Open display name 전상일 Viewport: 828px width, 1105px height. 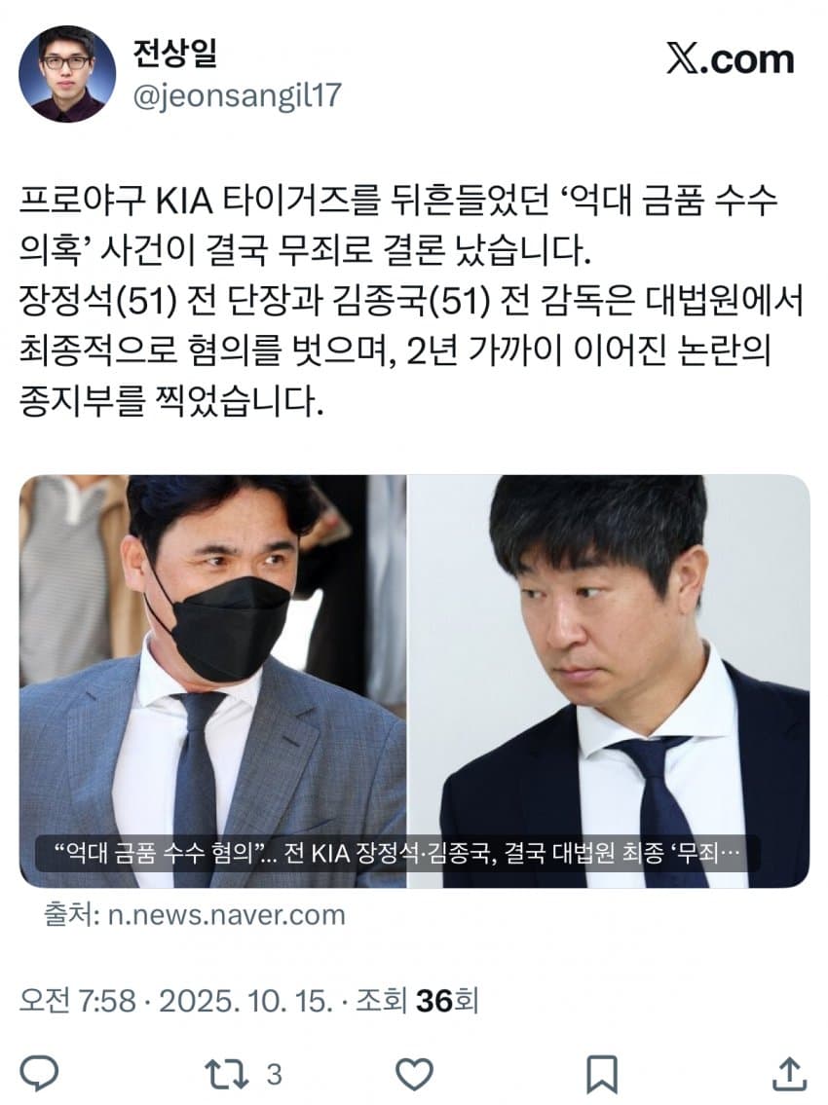(175, 54)
